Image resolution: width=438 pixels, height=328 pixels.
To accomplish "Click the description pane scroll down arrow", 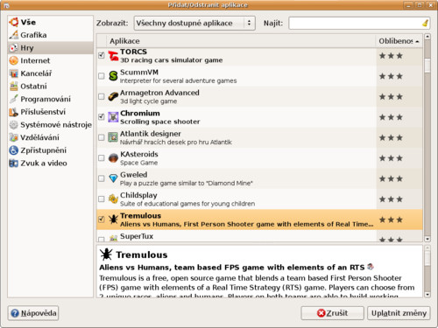I will (x=427, y=295).
